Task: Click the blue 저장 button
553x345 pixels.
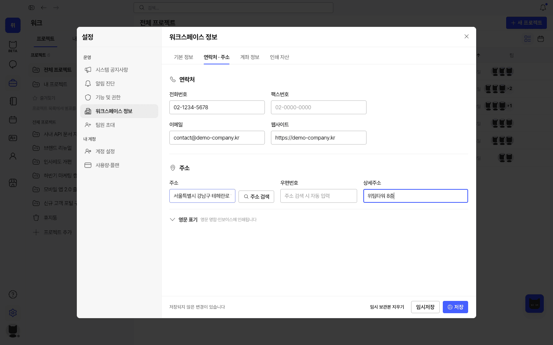Action: (x=455, y=307)
